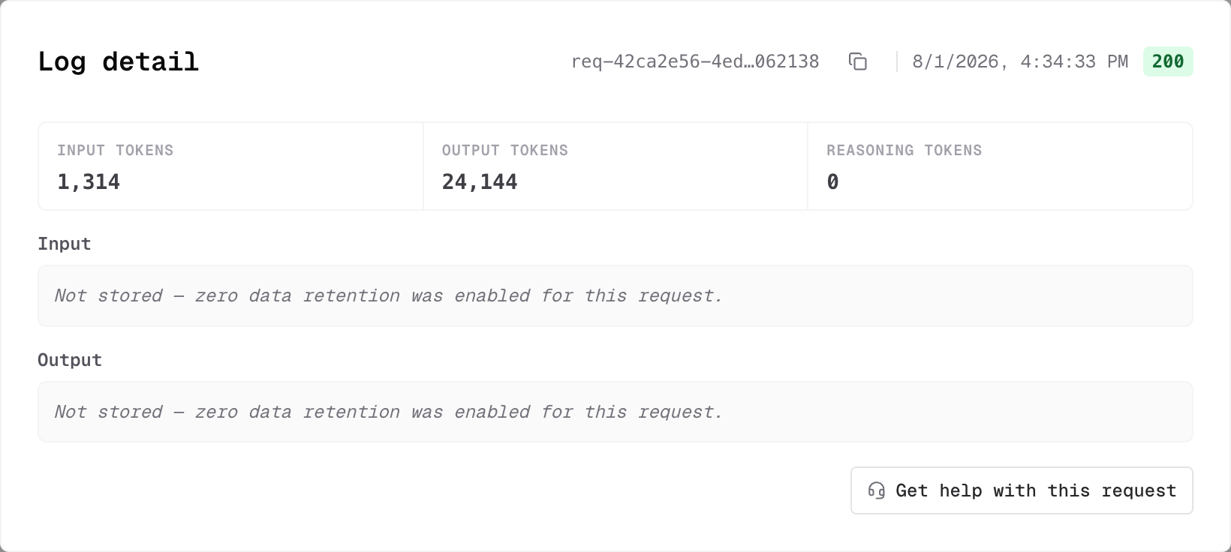Click the 1,314 input tokens value

(x=89, y=182)
